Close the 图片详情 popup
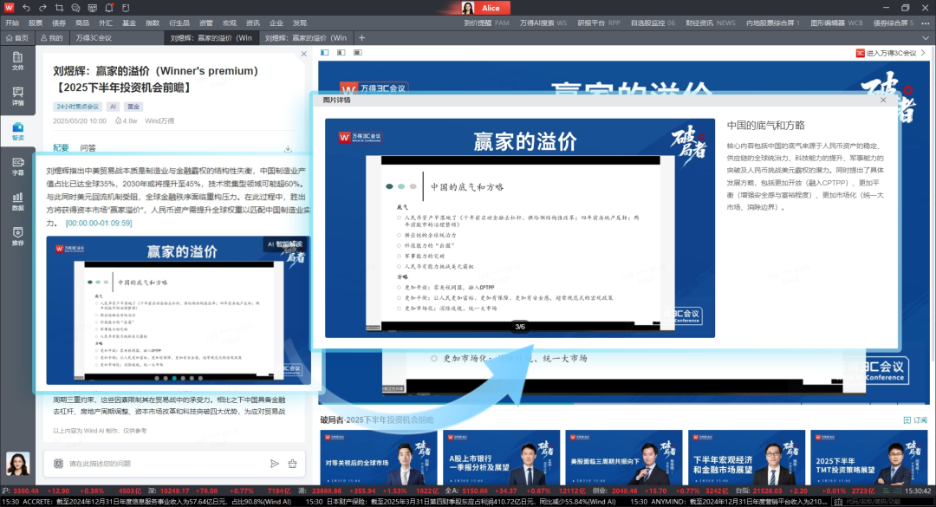Image resolution: width=936 pixels, height=507 pixels. [883, 100]
